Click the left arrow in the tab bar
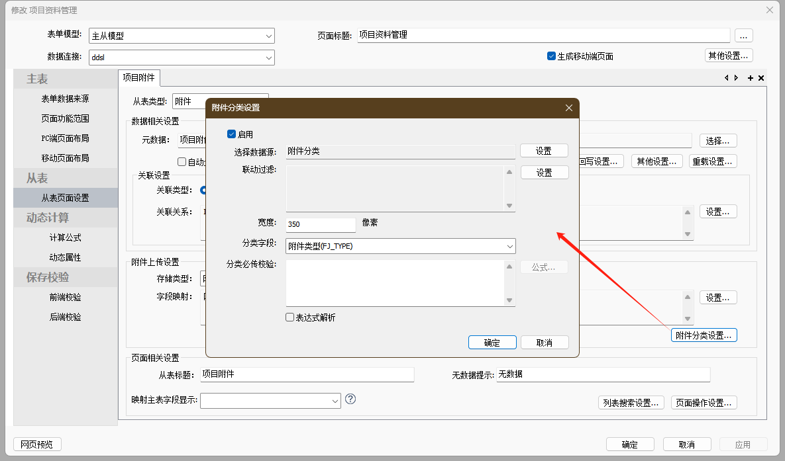This screenshot has height=461, width=785. pos(727,78)
